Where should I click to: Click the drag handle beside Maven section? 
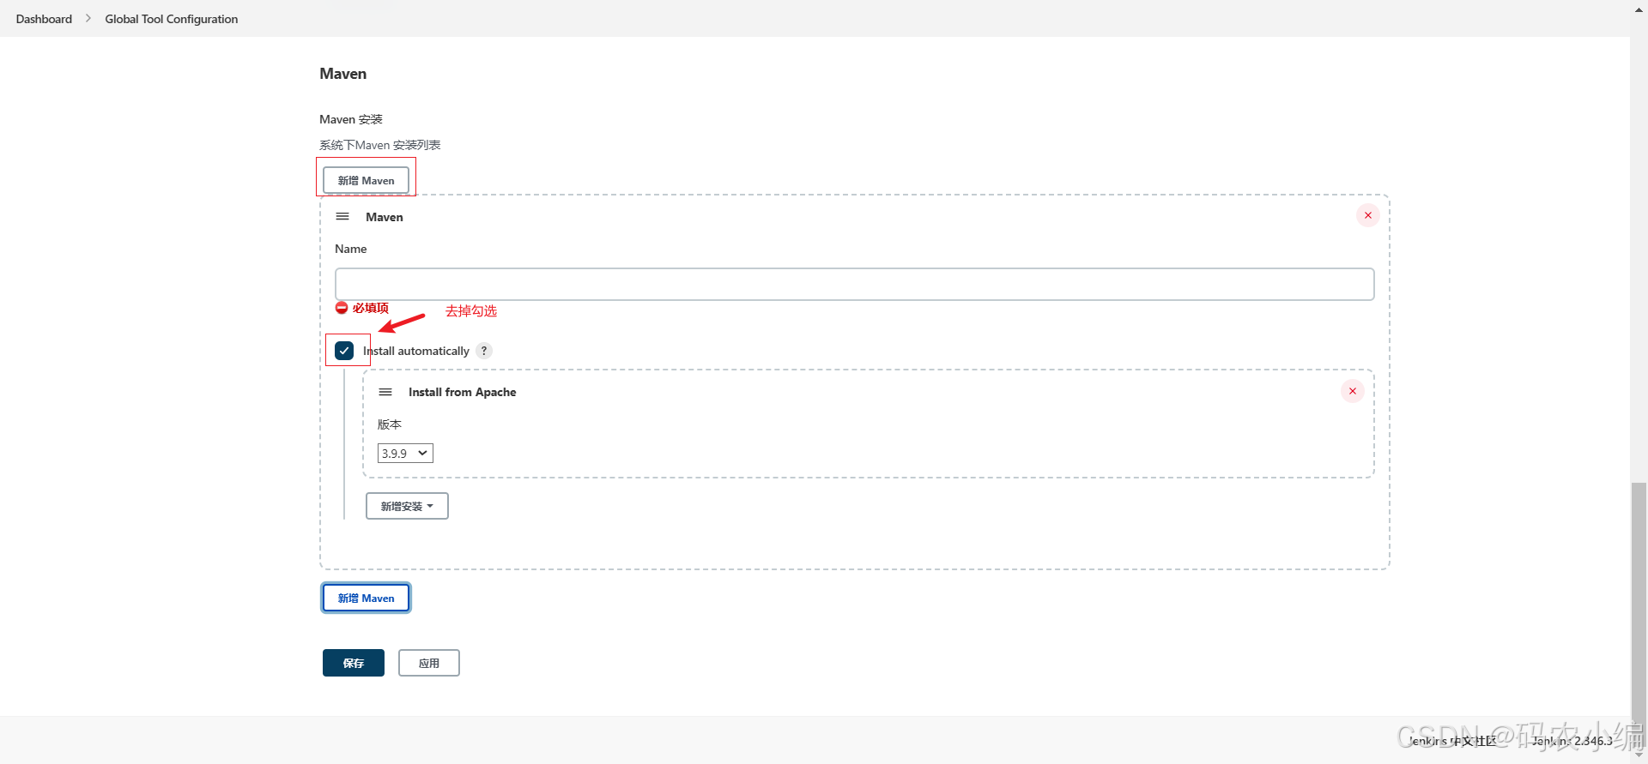click(x=342, y=216)
